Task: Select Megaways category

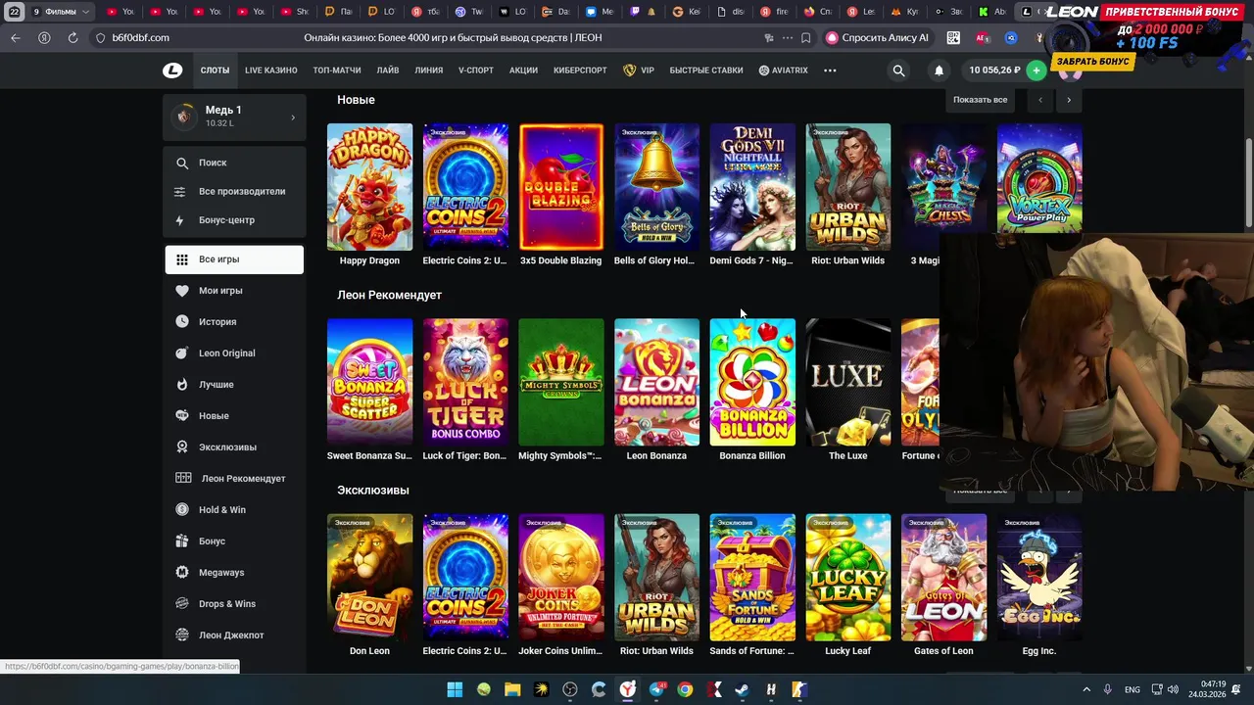Action: pos(234,573)
